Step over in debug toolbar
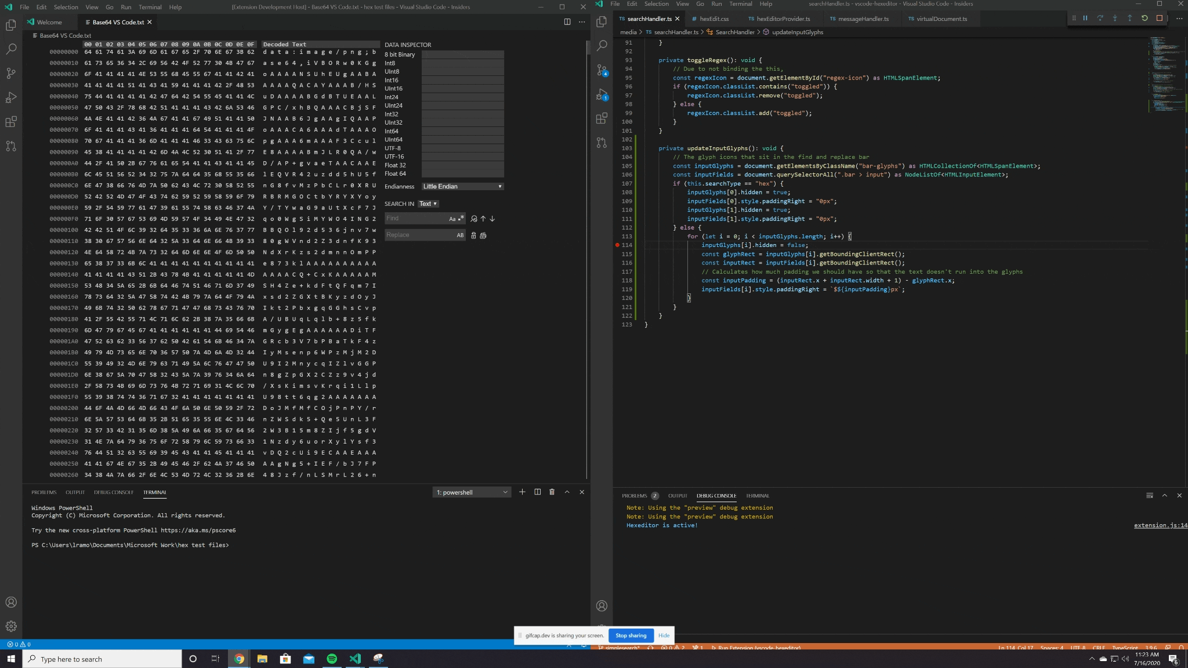 (x=1100, y=18)
